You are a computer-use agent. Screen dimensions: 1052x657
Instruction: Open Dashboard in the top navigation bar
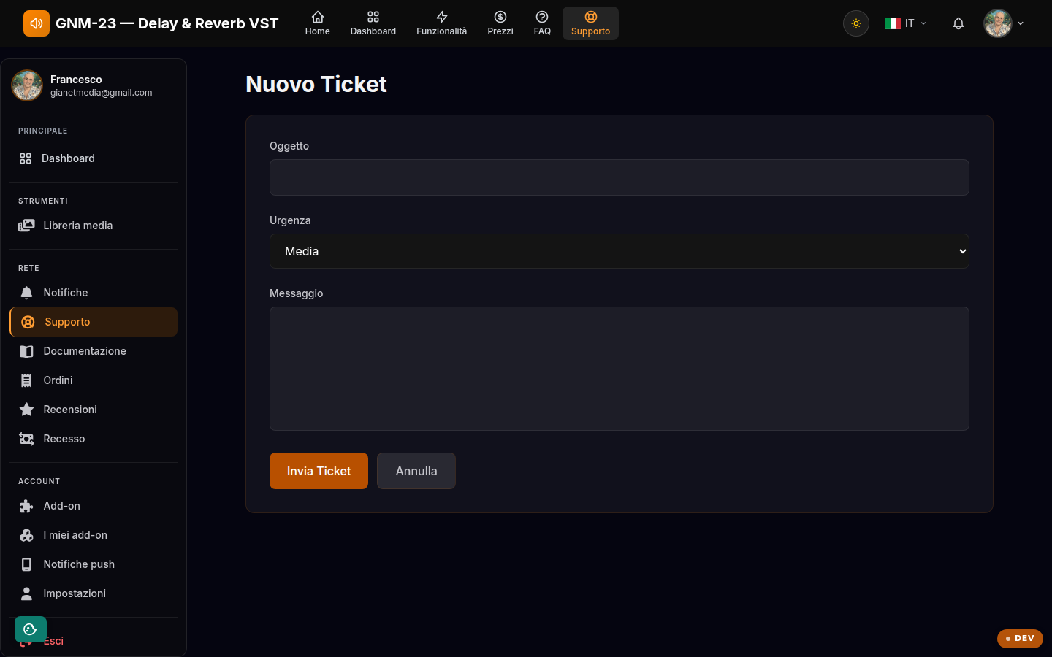[x=373, y=23]
